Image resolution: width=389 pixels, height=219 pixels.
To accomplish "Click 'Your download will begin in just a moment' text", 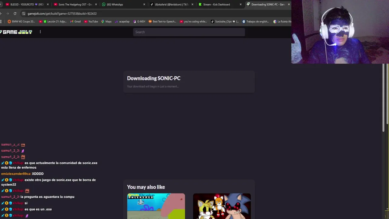I will pos(153,86).
